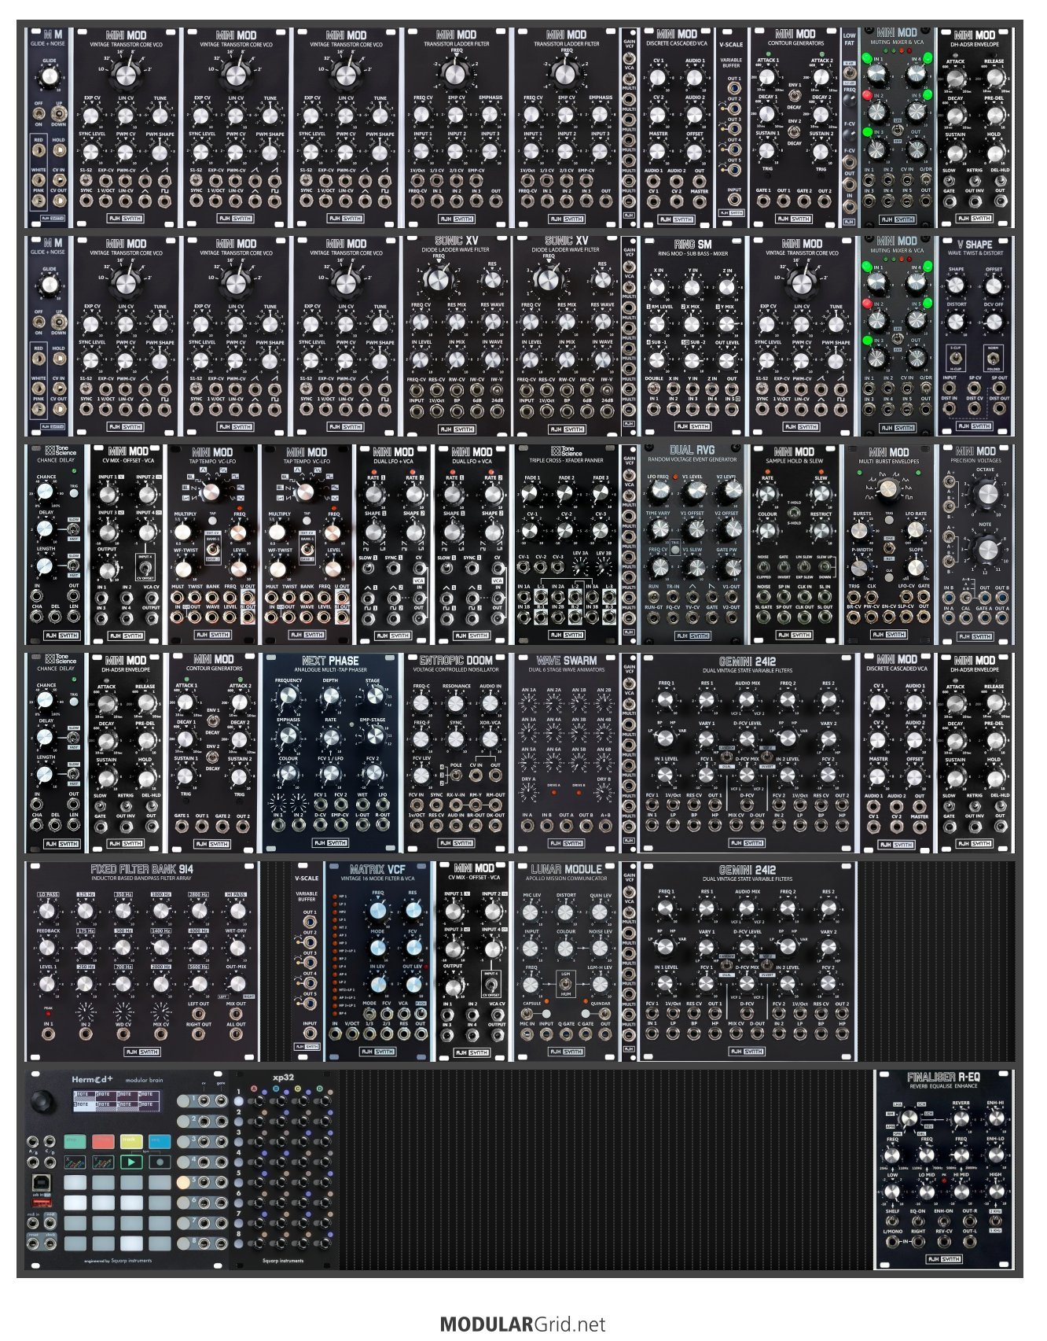The height and width of the screenshot is (1341, 1047).
Task: Click the V/OCT jack on Matrix VCF
Action: coord(352,1035)
